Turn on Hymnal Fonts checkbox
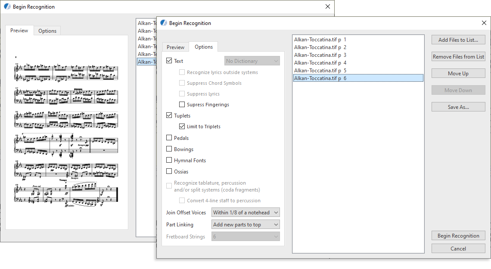This screenshot has width=491, height=269. [x=169, y=160]
